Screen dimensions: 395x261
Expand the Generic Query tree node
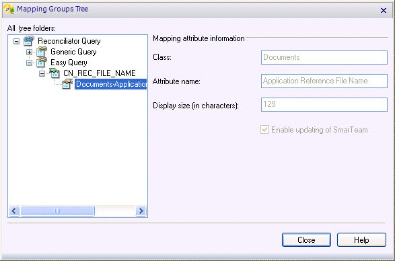tap(29, 52)
